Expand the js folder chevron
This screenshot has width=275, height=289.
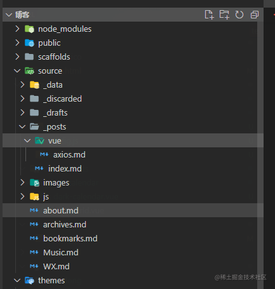(22, 196)
